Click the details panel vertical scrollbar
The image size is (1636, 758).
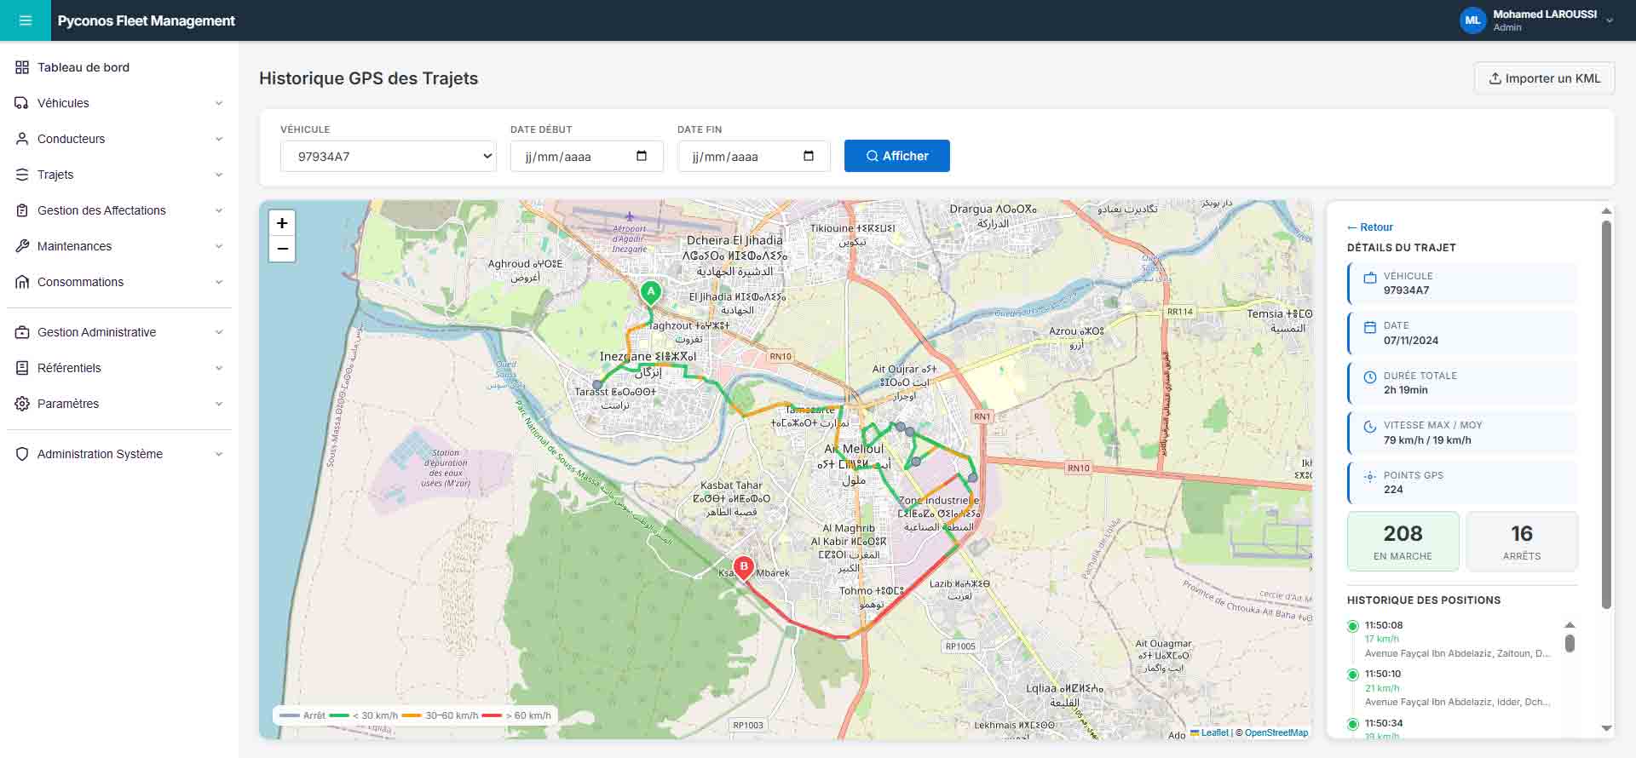(1606, 415)
